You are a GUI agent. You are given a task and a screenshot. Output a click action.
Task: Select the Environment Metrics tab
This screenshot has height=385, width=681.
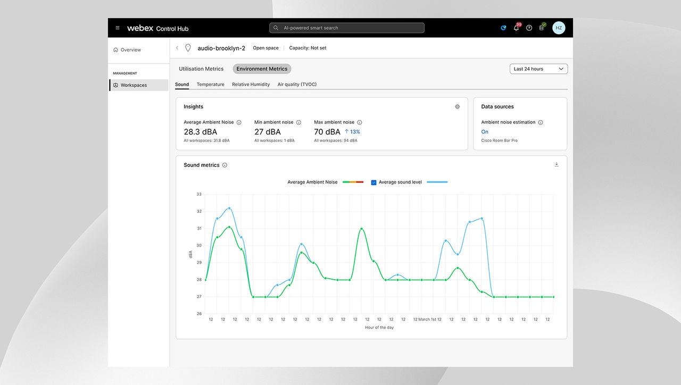pos(262,69)
